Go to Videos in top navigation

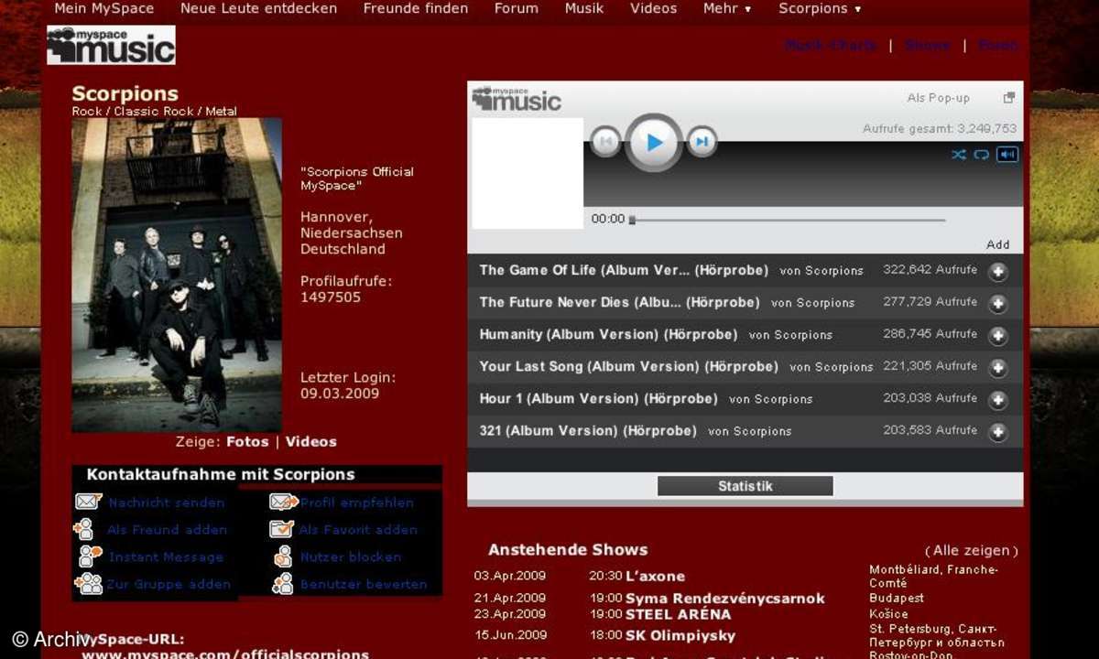654,8
